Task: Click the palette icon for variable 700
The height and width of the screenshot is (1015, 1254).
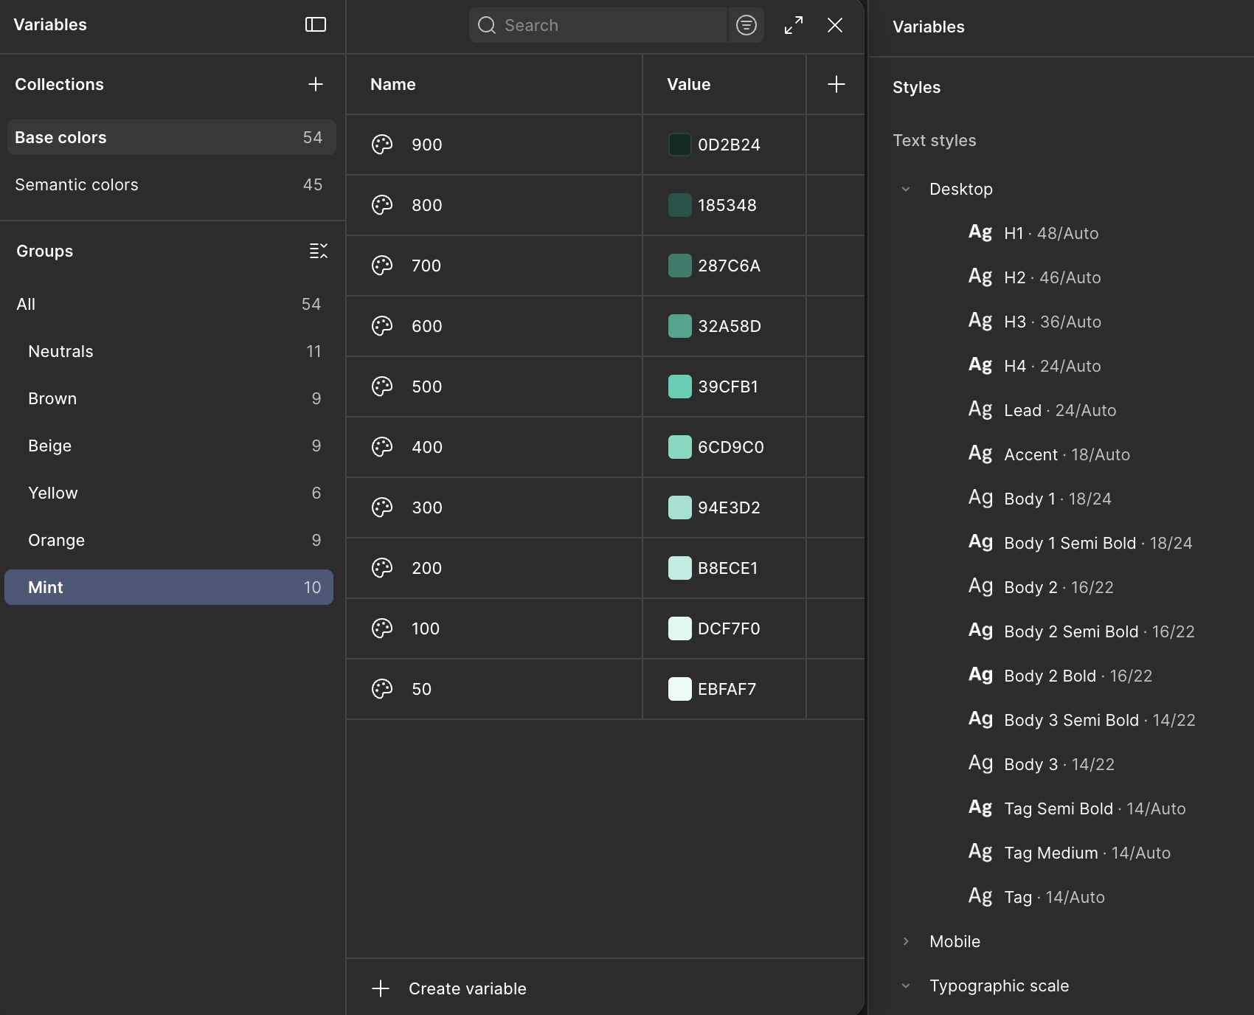Action: point(382,266)
